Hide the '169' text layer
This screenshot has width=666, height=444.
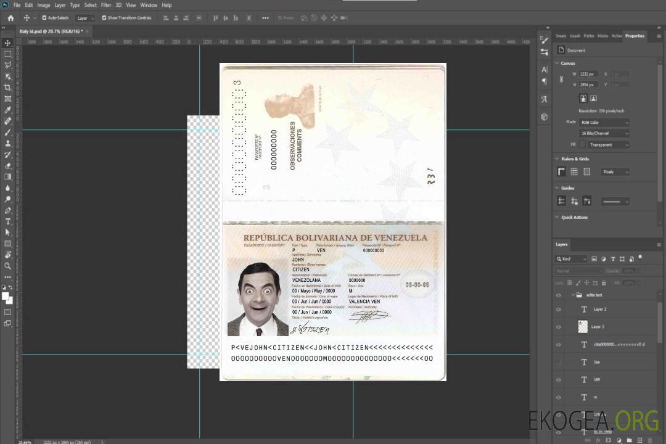pos(559,380)
